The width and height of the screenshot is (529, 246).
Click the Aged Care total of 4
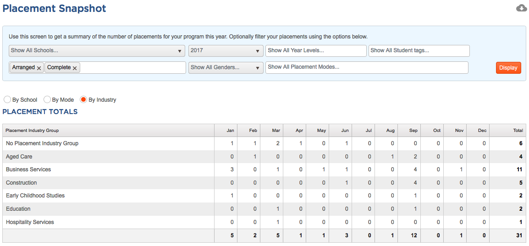pyautogui.click(x=521, y=156)
